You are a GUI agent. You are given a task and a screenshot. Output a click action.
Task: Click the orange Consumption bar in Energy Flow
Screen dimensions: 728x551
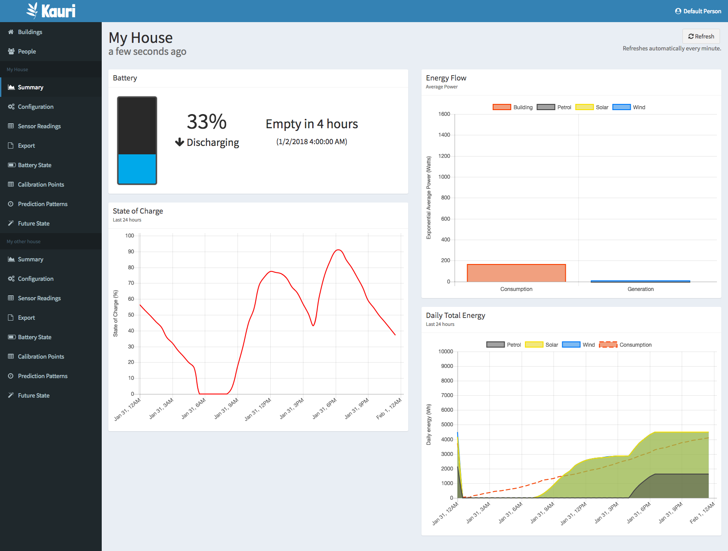(x=516, y=273)
